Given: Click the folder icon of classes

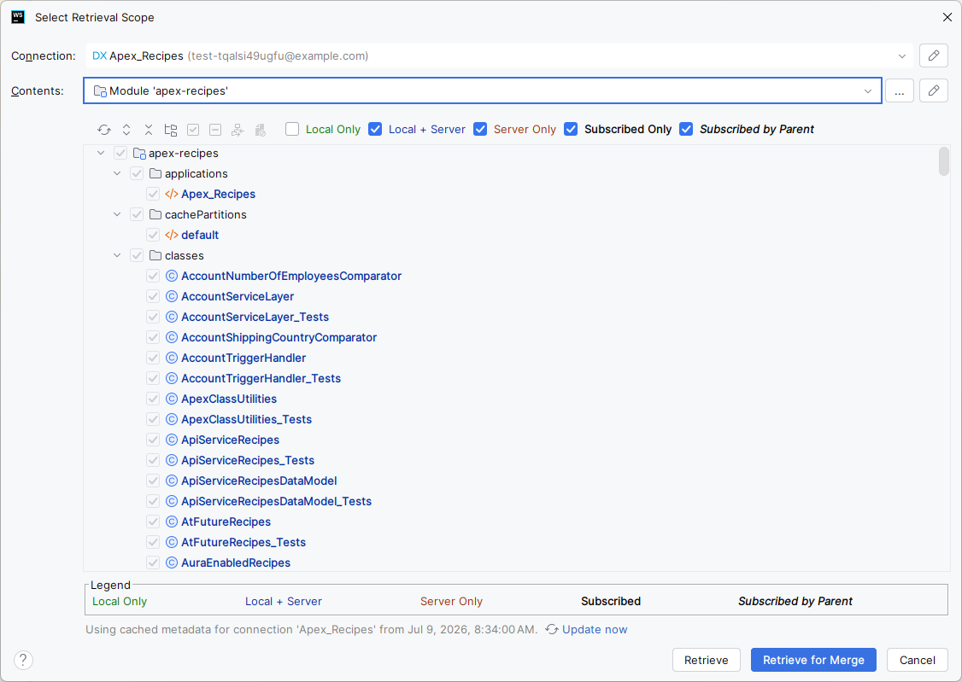Looking at the screenshot, I should 155,255.
